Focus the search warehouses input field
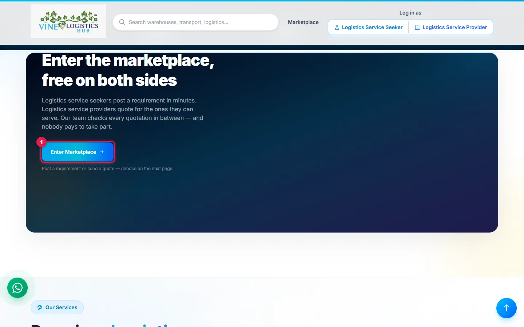 pyautogui.click(x=196, y=22)
